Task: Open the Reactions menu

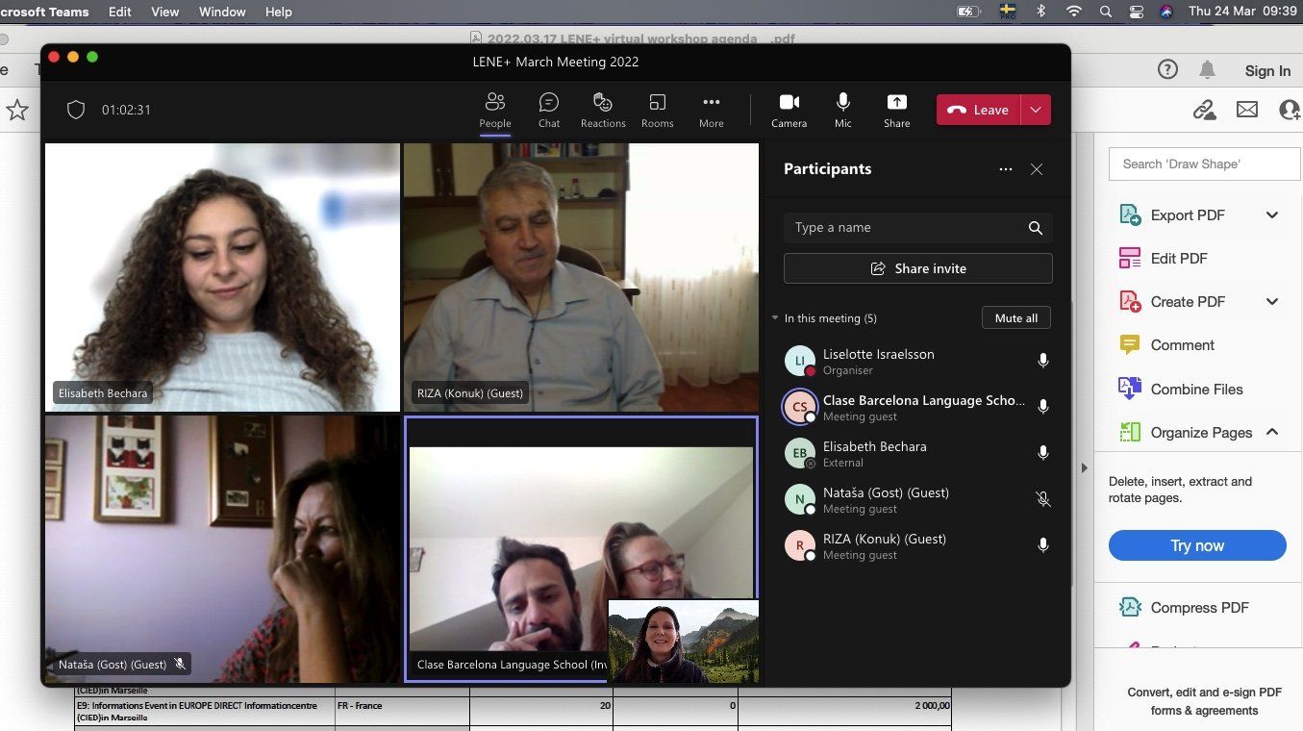Action: click(603, 110)
